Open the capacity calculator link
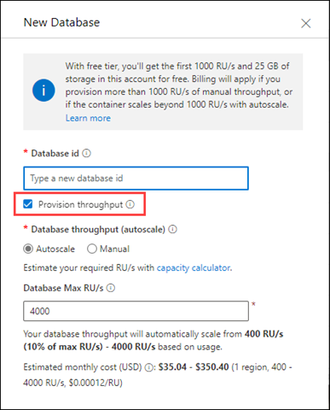The image size is (330, 410). (x=194, y=268)
